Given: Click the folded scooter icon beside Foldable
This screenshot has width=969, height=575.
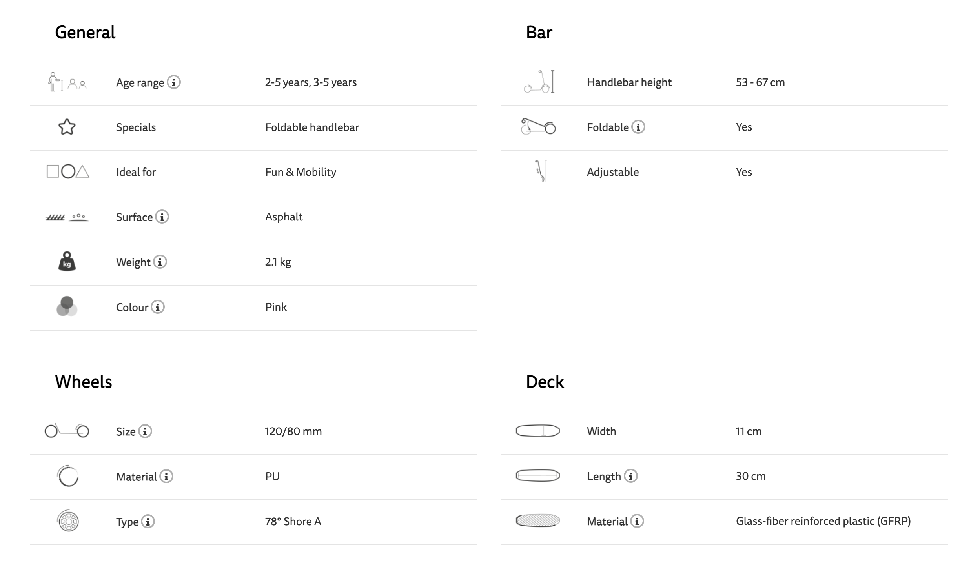Looking at the screenshot, I should tap(538, 127).
